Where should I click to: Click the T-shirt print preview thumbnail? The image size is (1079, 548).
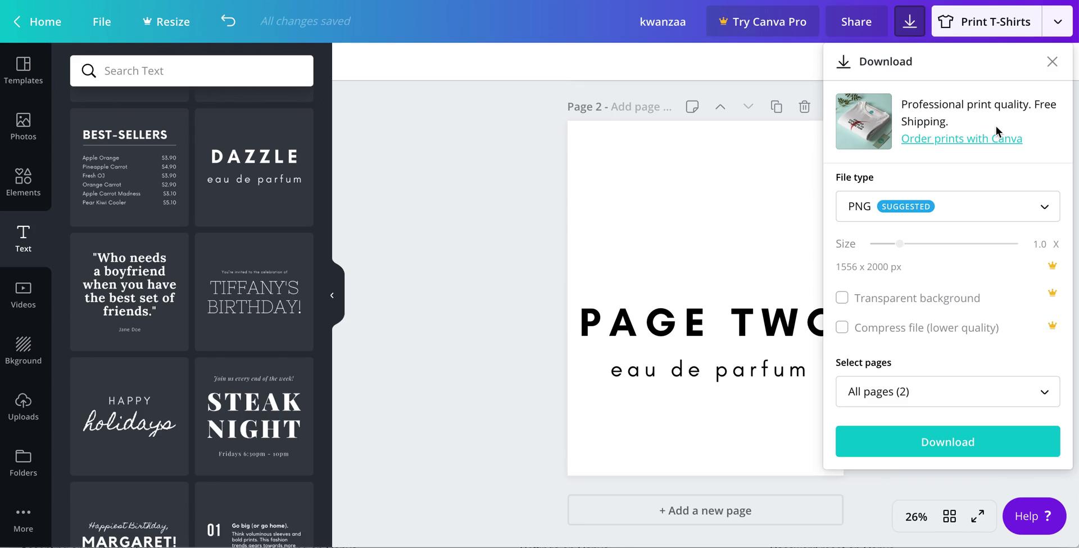[x=863, y=121]
